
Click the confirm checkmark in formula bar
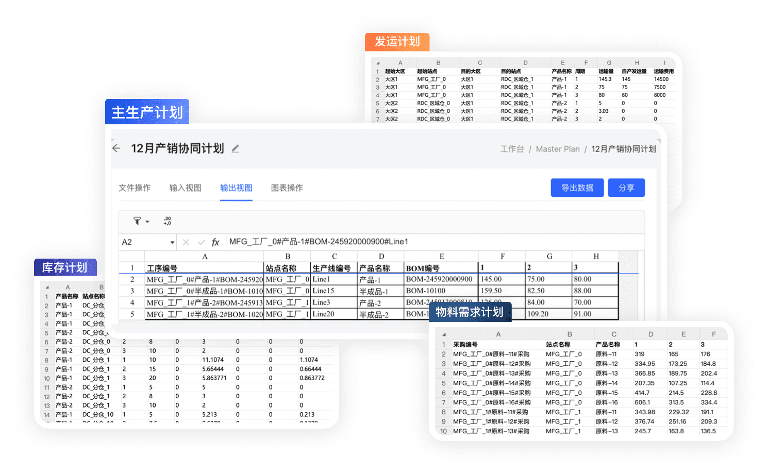click(x=201, y=242)
